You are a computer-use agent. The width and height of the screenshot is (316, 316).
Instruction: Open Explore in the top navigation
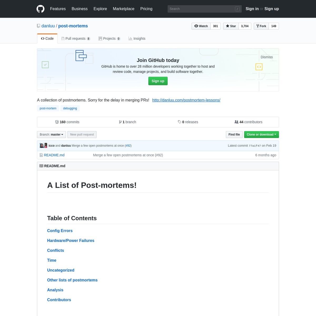click(x=100, y=9)
